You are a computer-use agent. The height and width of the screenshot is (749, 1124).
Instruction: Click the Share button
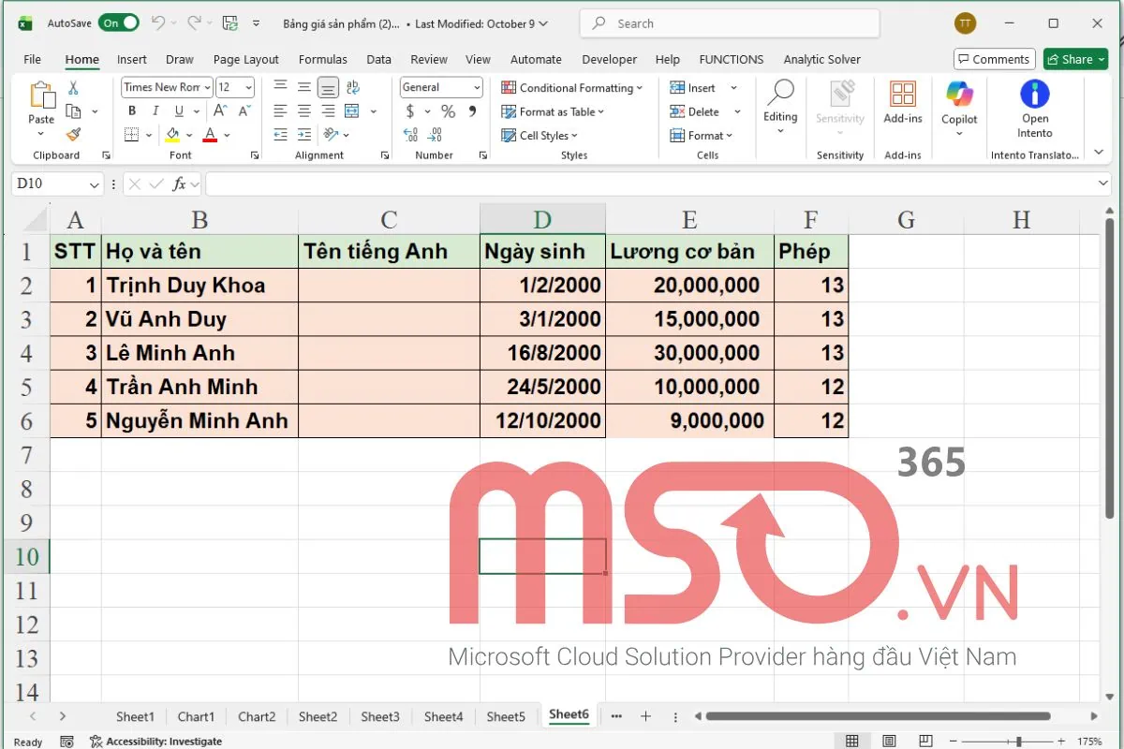click(x=1074, y=59)
